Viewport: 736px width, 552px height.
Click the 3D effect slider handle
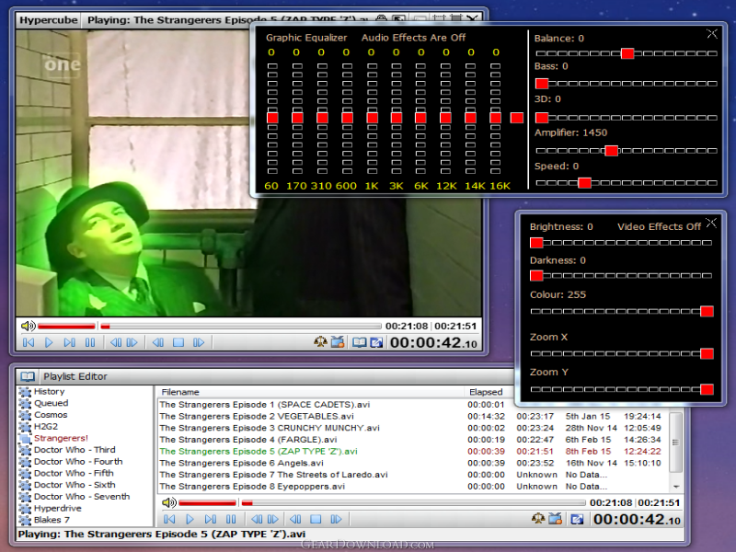(x=542, y=118)
